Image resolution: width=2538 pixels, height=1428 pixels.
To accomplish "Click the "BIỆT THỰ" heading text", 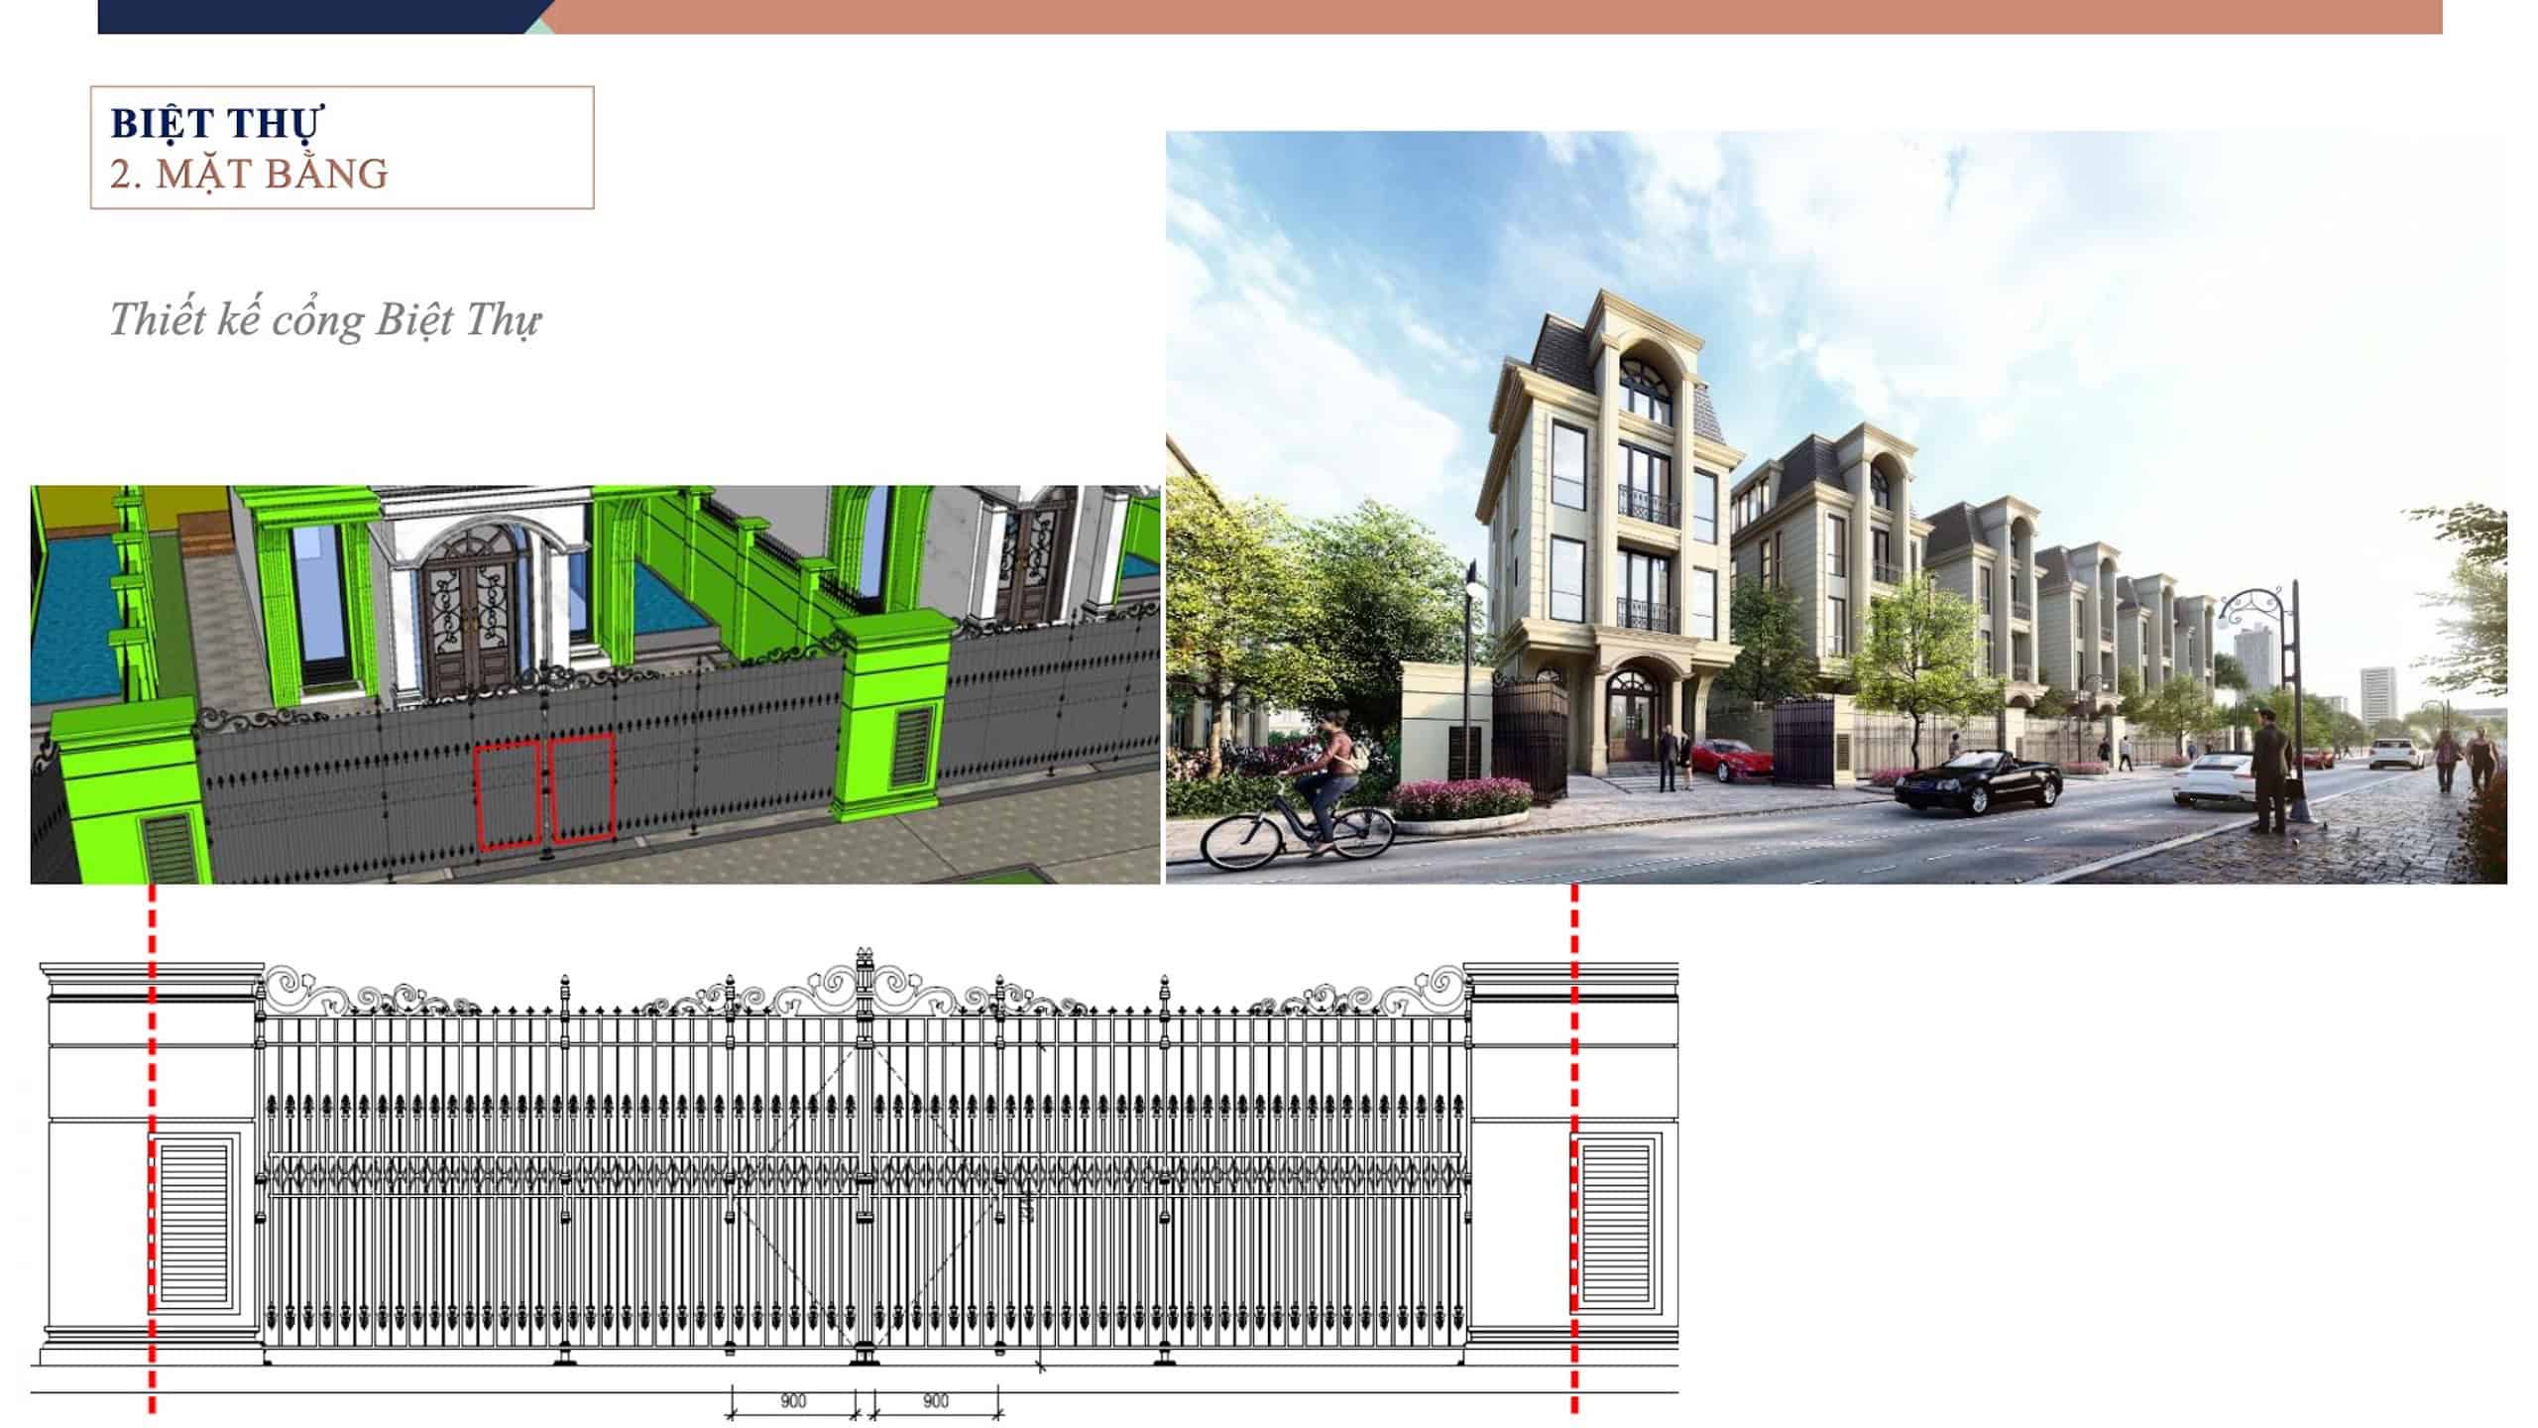I will (x=216, y=124).
